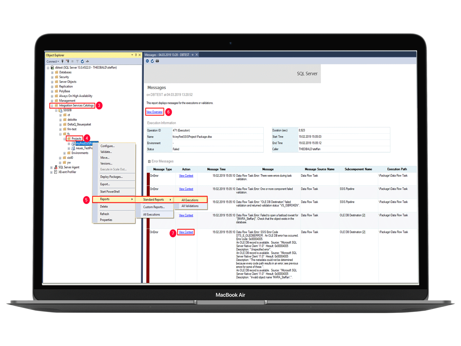Pin the Messages tab with its pin icon
Screen dimensions: 461x346
(192, 55)
